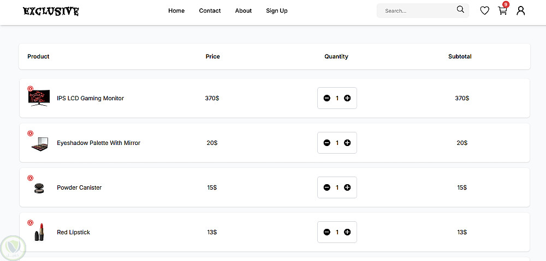
Task: Increase quantity of Red Lipstick
Action: [x=347, y=232]
